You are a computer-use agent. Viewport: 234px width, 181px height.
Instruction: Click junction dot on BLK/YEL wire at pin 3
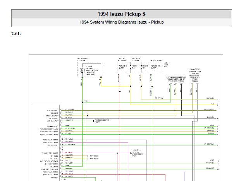coord(88,116)
